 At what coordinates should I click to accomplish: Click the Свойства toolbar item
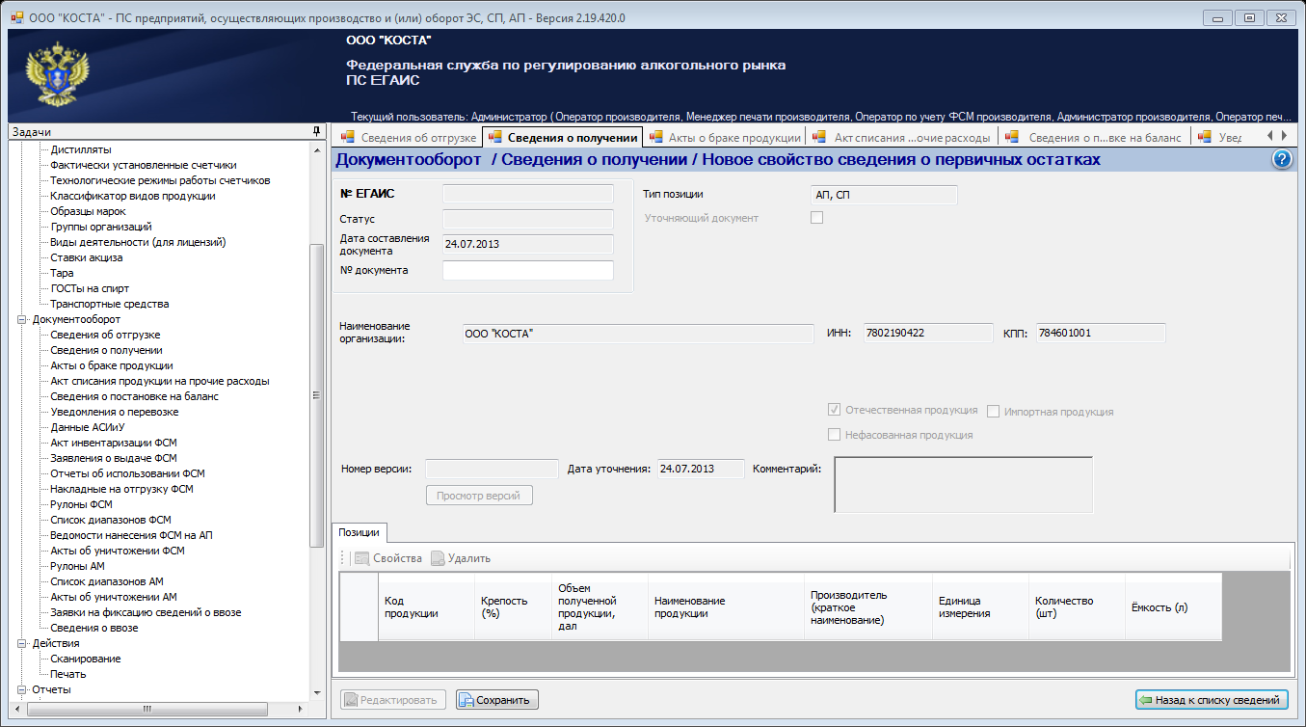[x=387, y=558]
